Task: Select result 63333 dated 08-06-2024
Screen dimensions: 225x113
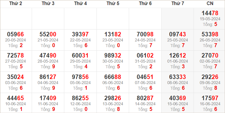Action: pos(177,77)
